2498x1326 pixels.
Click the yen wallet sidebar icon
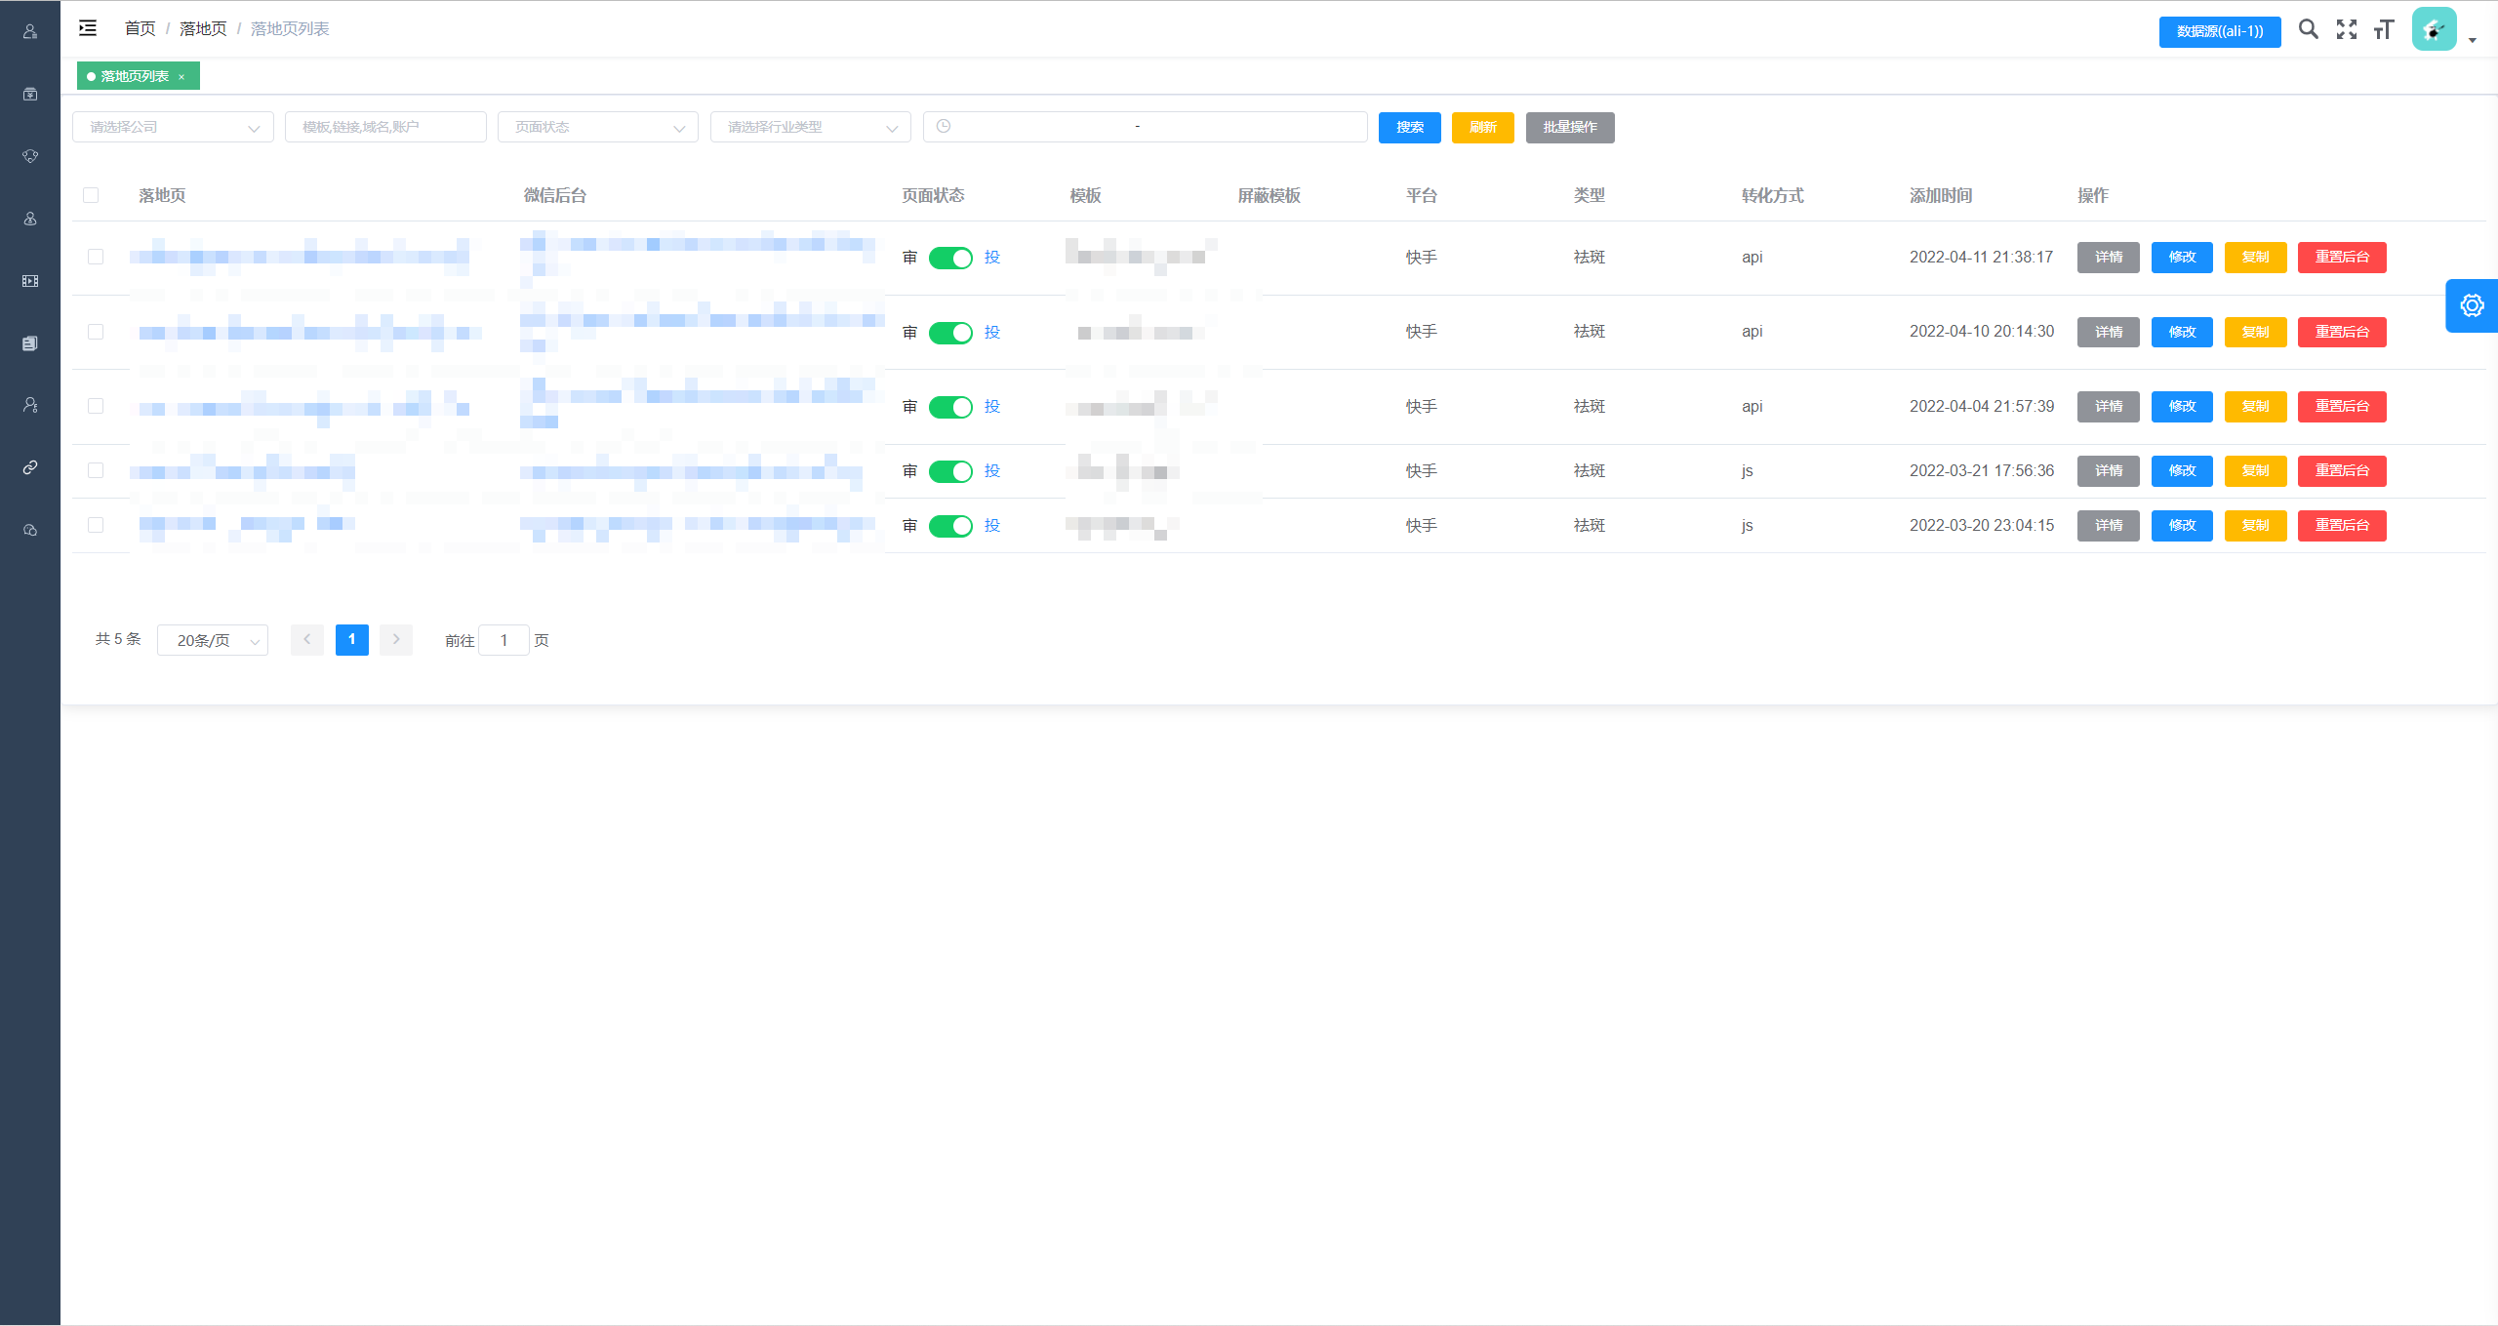30,94
